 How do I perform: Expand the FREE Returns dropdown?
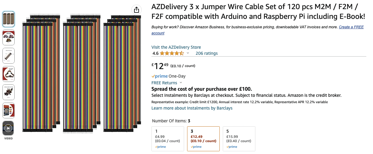pos(181,83)
